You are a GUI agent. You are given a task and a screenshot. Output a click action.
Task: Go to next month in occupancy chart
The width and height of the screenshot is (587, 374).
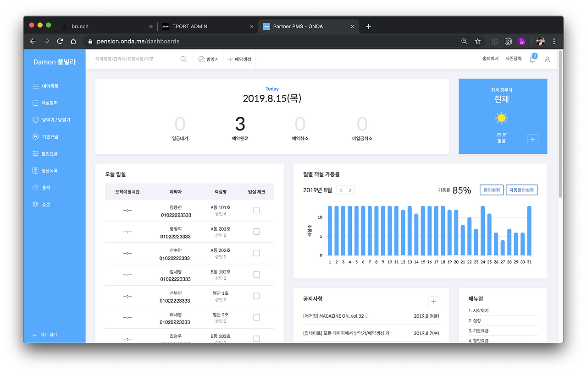coord(350,190)
